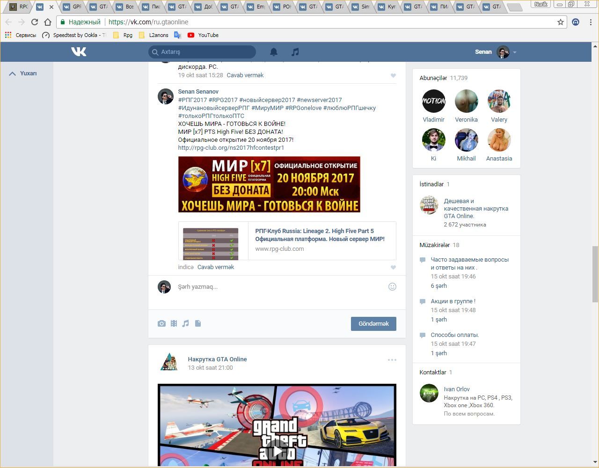
Task: Click the Şərh yazmaq comment box
Action: (x=281, y=287)
